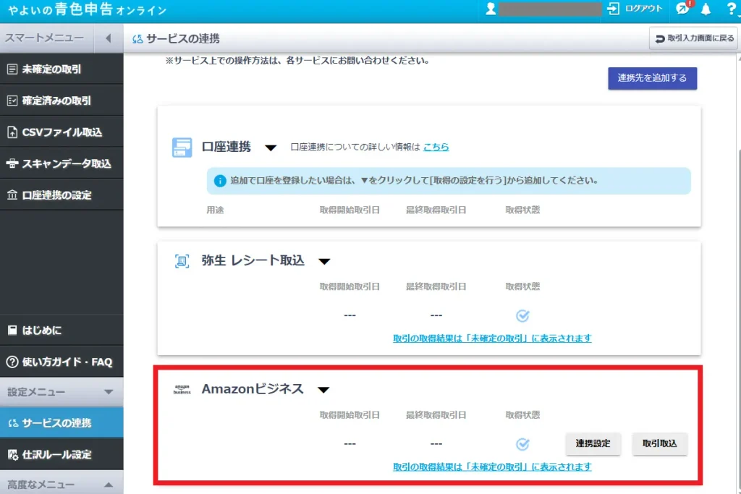Expand the Amazonビジネス dropdown arrow
This screenshot has width=741, height=494.
point(323,390)
